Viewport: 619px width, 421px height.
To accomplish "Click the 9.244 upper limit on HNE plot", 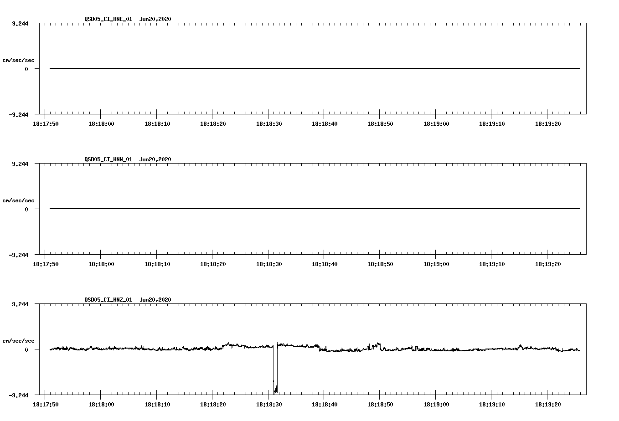I will (x=20, y=24).
